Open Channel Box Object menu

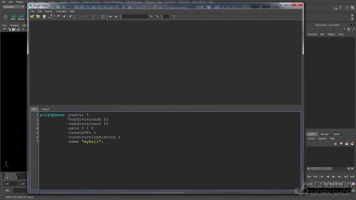(x=331, y=34)
